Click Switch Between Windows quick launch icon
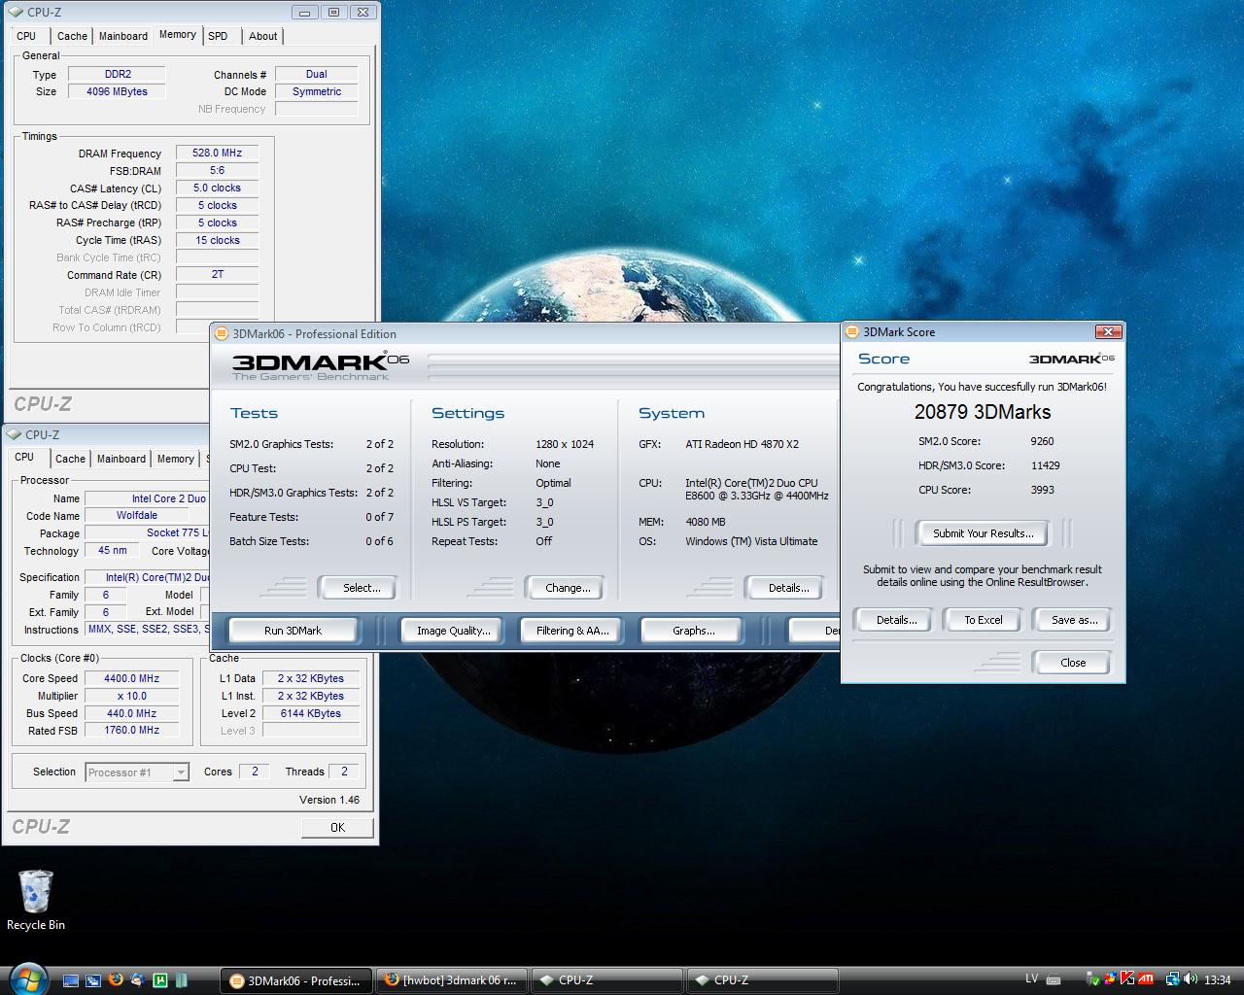 coord(92,980)
